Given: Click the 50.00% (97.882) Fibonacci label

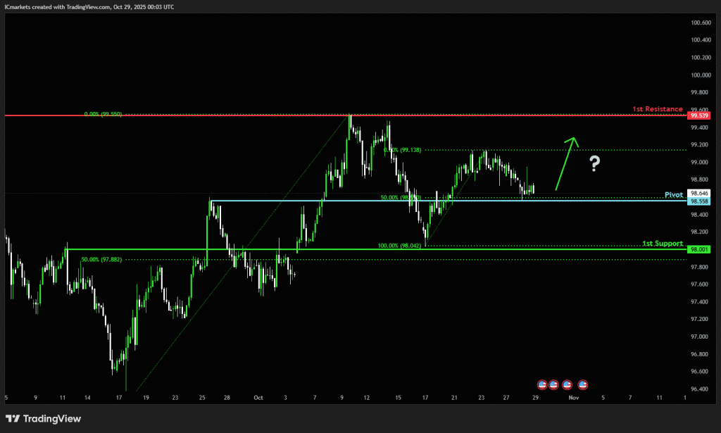Looking at the screenshot, I should (101, 259).
